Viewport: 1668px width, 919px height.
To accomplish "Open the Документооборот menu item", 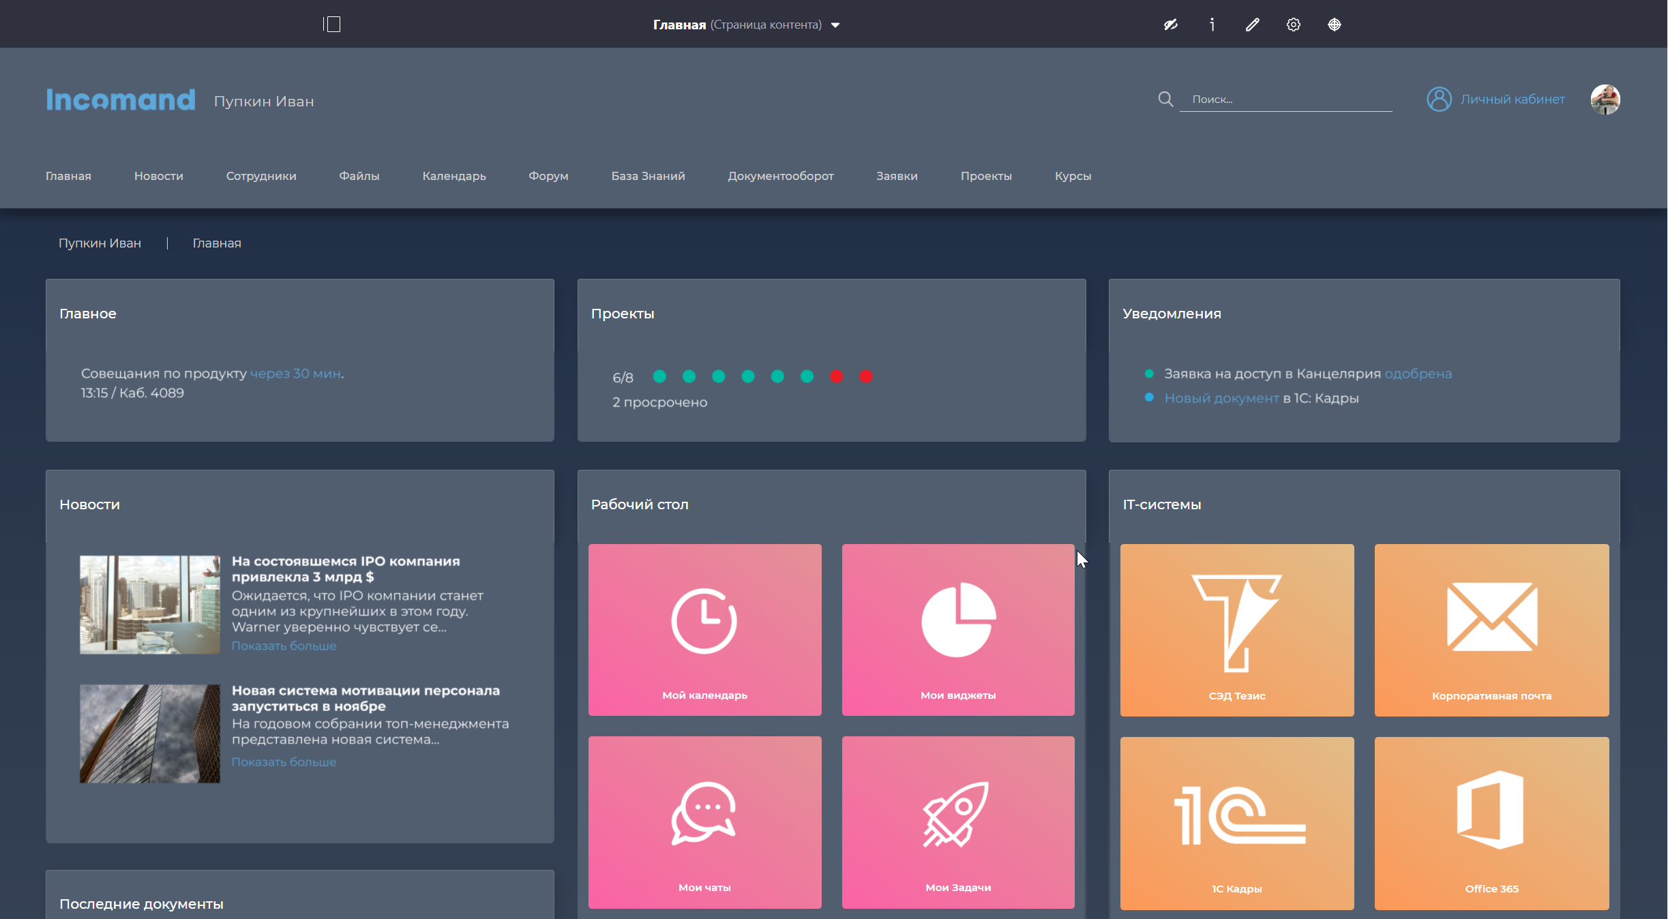I will point(780,176).
